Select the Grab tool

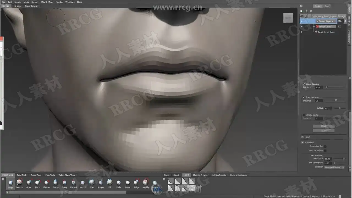[x=29, y=183]
